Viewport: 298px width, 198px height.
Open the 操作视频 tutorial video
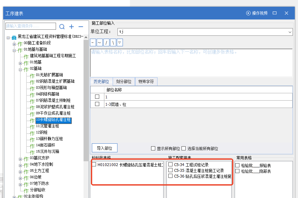coord(257,13)
